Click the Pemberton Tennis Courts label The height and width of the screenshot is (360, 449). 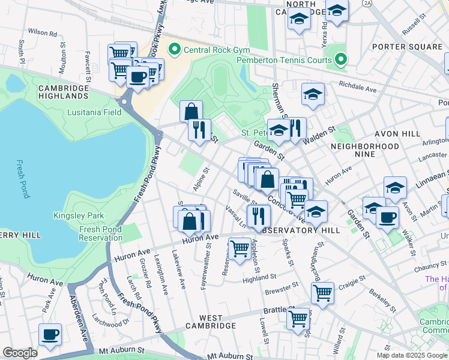(x=284, y=60)
